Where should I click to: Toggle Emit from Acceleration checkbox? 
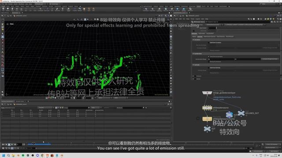tap(208, 57)
